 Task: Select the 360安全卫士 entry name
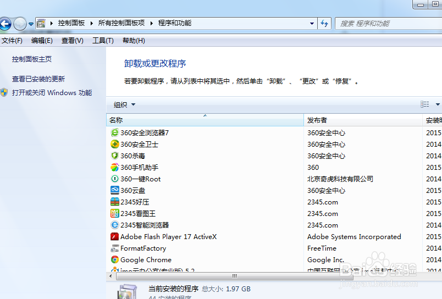[139, 145]
